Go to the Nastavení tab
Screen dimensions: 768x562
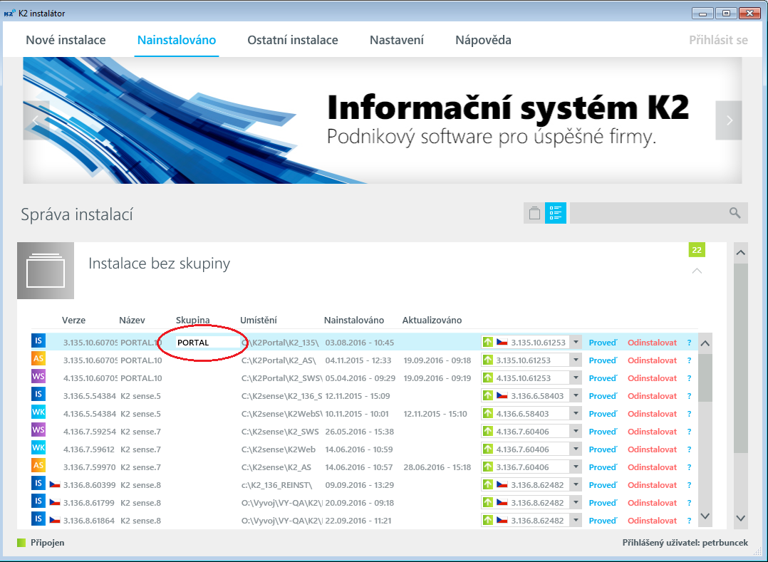[x=396, y=40]
